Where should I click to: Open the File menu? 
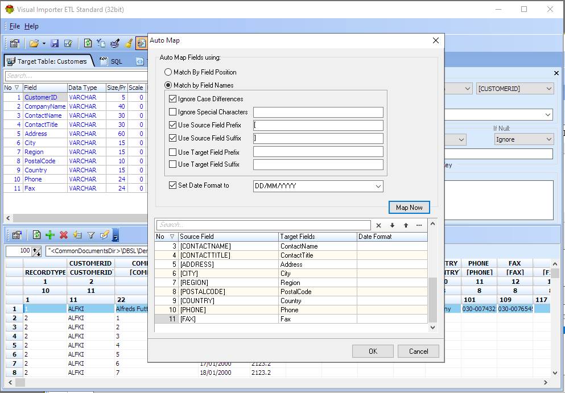click(x=14, y=26)
